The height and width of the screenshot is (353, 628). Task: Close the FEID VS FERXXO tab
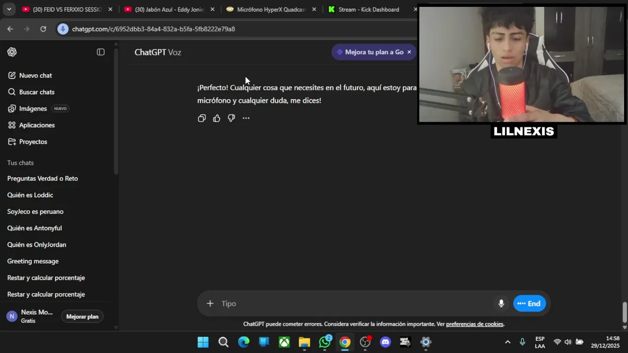coord(110,9)
